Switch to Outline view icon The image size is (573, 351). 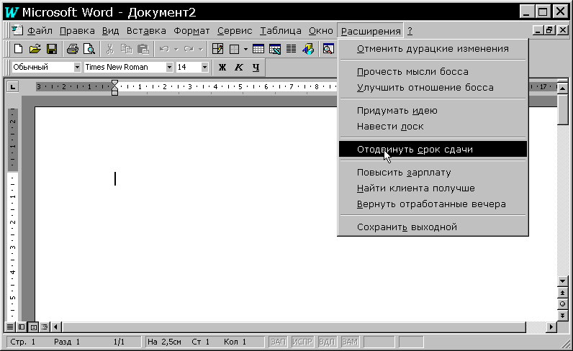pyautogui.click(x=45, y=327)
